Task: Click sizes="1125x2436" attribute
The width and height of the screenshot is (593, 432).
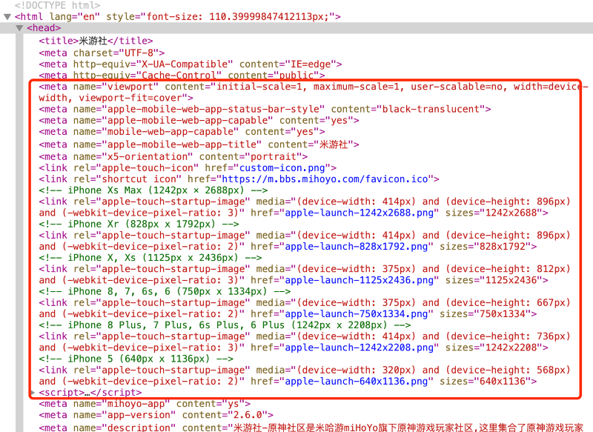Action: [x=494, y=280]
